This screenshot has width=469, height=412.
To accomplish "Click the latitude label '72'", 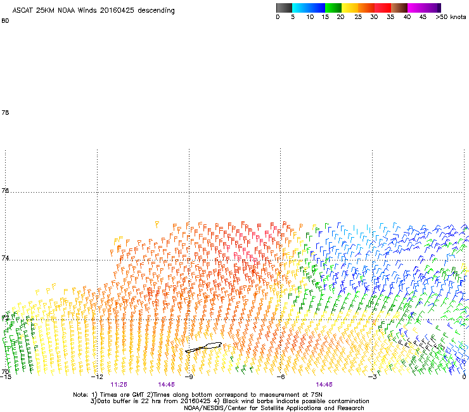I will [x=5, y=318].
